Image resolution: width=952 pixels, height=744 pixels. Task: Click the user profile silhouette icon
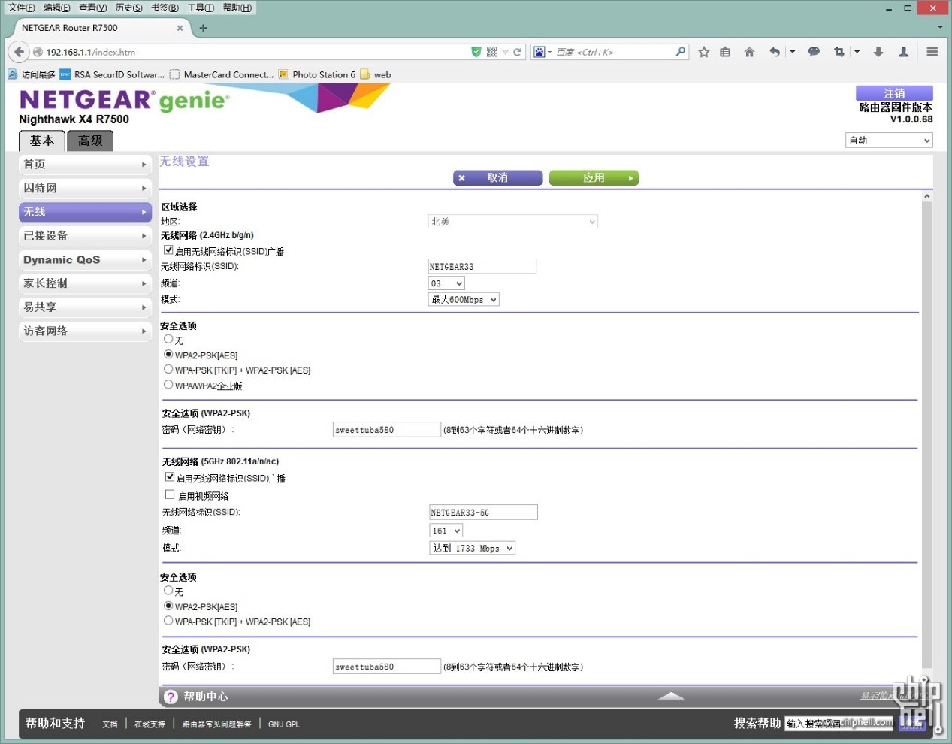[904, 52]
